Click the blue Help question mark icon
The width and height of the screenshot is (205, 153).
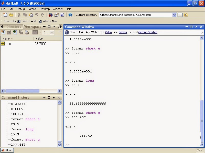coord(70,15)
